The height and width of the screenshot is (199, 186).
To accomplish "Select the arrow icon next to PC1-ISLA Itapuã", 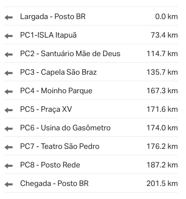I will click(9, 36).
